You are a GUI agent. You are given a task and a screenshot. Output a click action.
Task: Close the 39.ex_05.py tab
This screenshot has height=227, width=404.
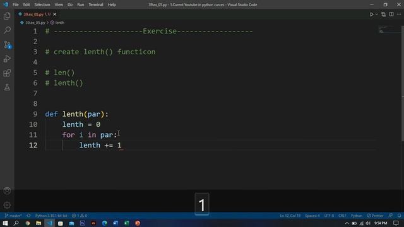[55, 15]
